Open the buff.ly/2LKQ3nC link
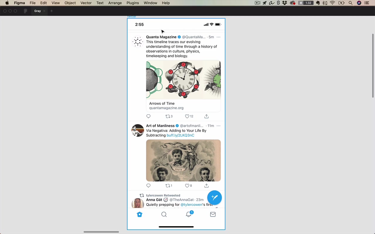This screenshot has height=234, width=375. point(180,135)
